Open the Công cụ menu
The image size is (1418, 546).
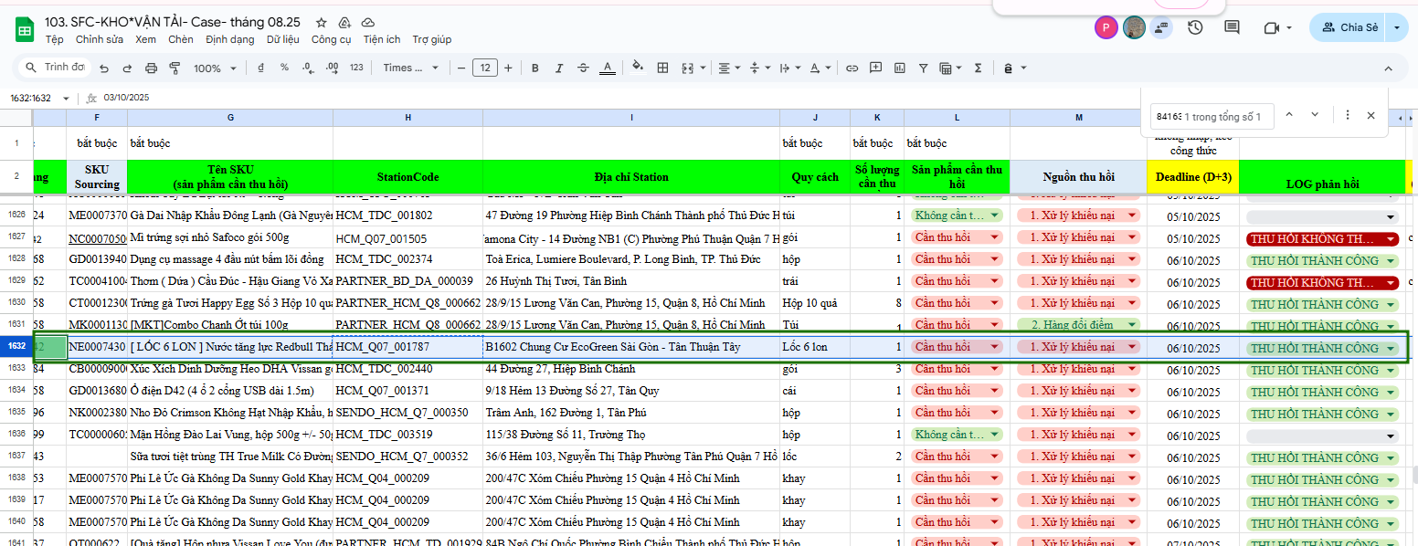[332, 39]
